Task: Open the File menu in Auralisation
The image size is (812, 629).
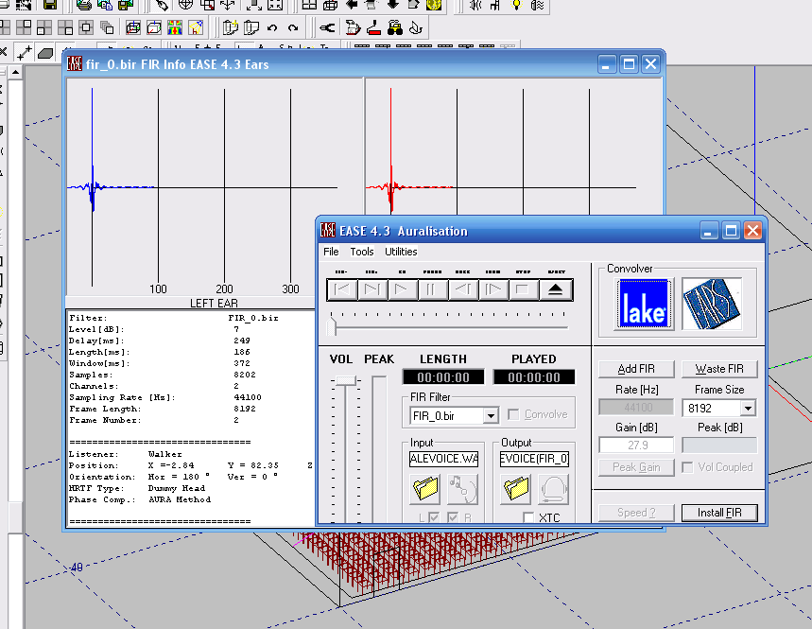Action: [x=331, y=252]
